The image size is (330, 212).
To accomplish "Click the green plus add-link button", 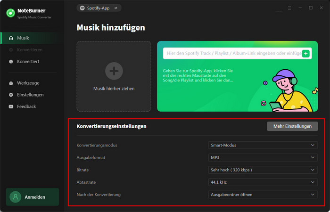I will pos(306,54).
